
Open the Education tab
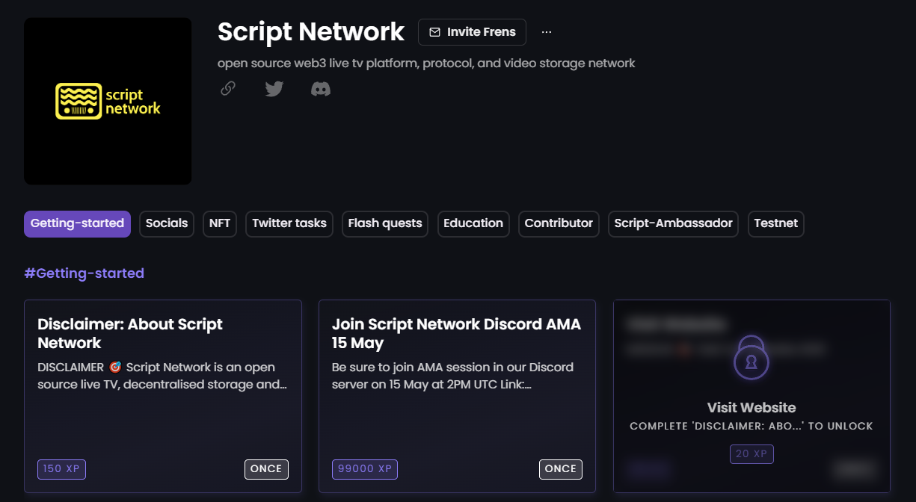tap(473, 223)
